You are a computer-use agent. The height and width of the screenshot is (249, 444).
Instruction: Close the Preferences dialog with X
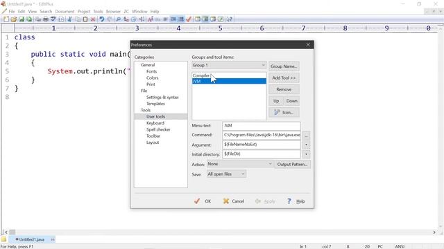tap(308, 44)
